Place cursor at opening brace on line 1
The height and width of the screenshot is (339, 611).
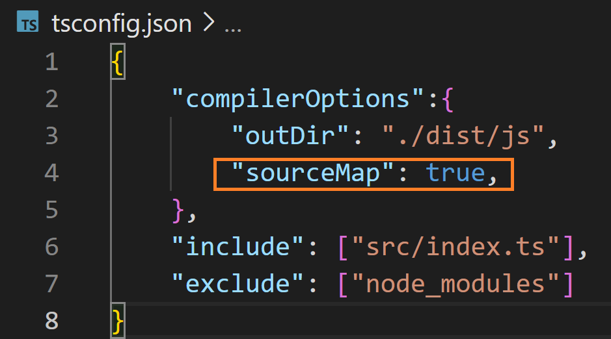118,62
